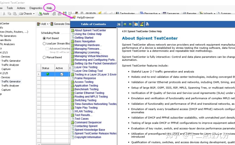Viewport: 235px width, 145px height.
Task: Toggle the Active checkbox in first row
Action: coord(62,74)
